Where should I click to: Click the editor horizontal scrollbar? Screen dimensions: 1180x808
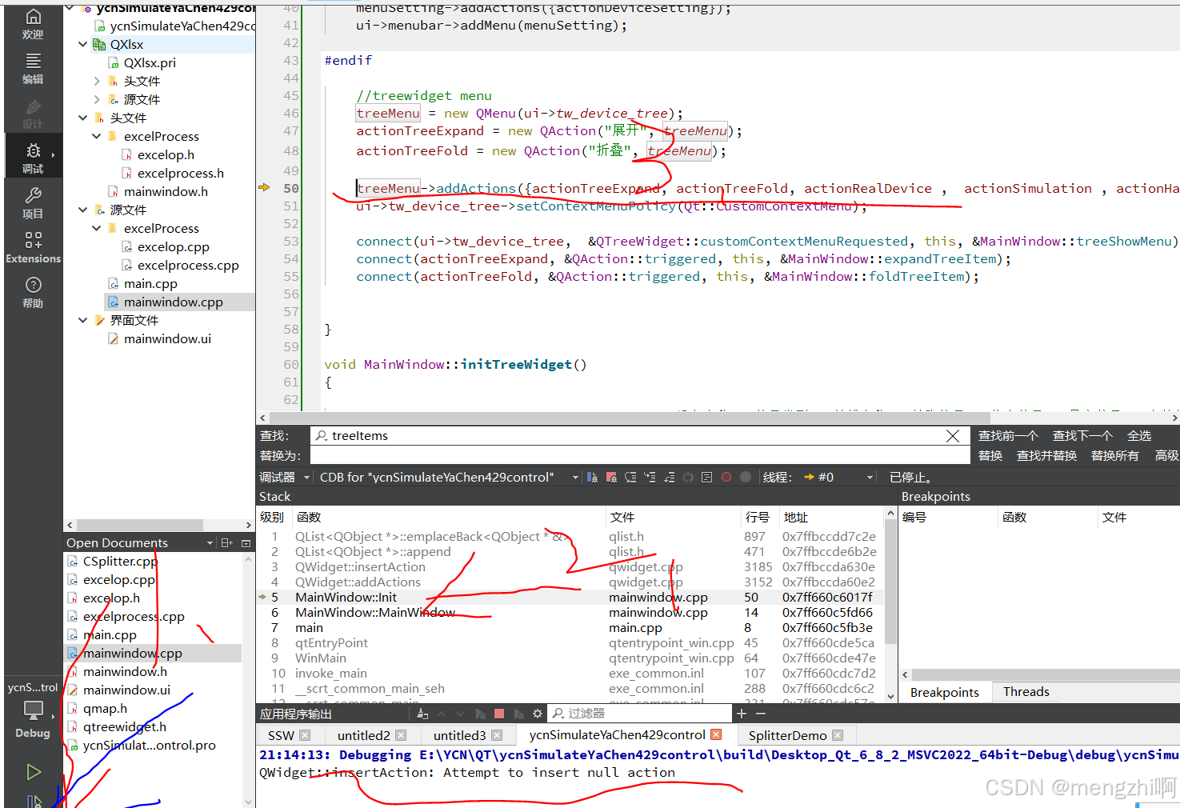tap(630, 418)
